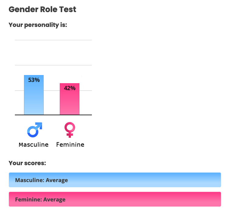The image size is (232, 209).
Task: Click the Masculine label below the chart
Action: tap(34, 145)
